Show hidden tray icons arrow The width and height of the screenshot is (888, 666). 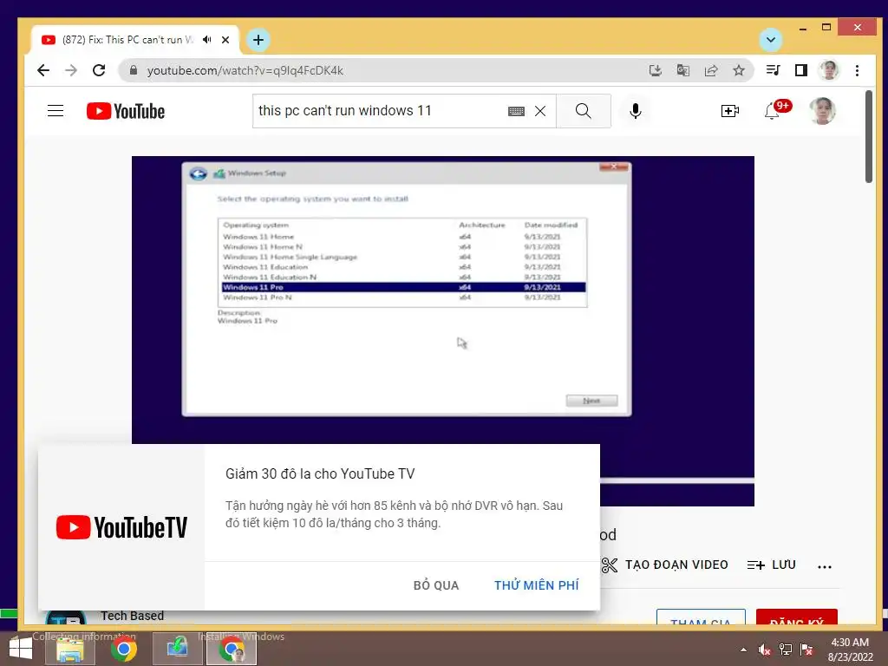click(x=743, y=650)
